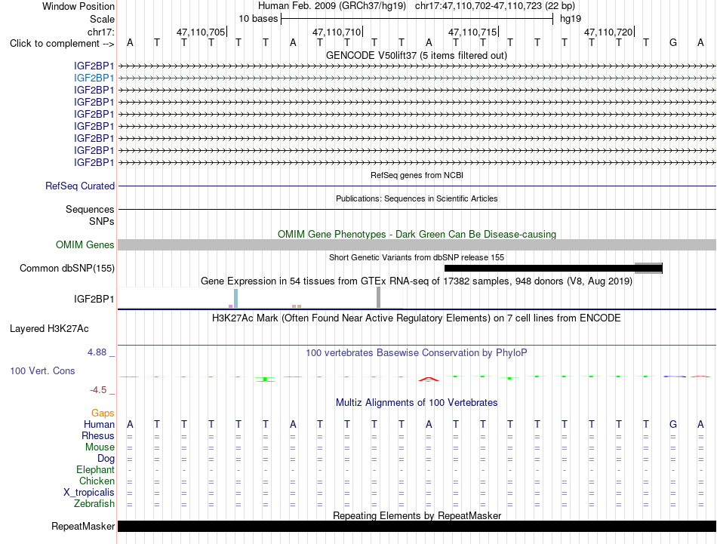Click the Gaps row label
The height and width of the screenshot is (544, 717).
click(103, 413)
